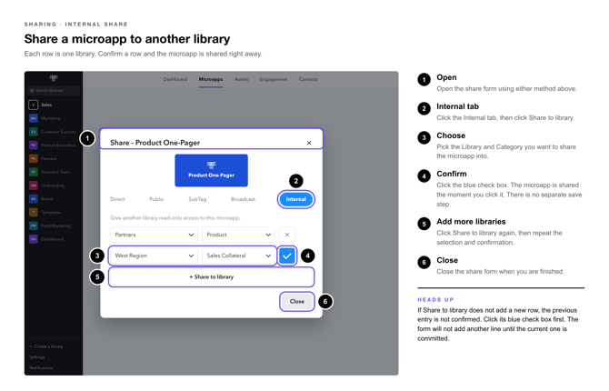Close the Share dialog with the X
Image resolution: width=609 pixels, height=391 pixels.
(309, 143)
